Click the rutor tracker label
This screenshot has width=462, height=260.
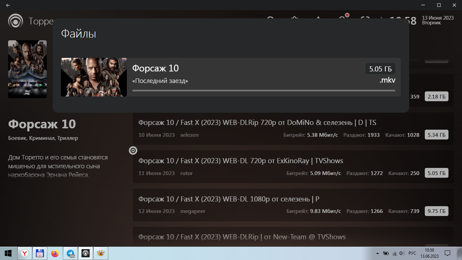click(x=187, y=173)
